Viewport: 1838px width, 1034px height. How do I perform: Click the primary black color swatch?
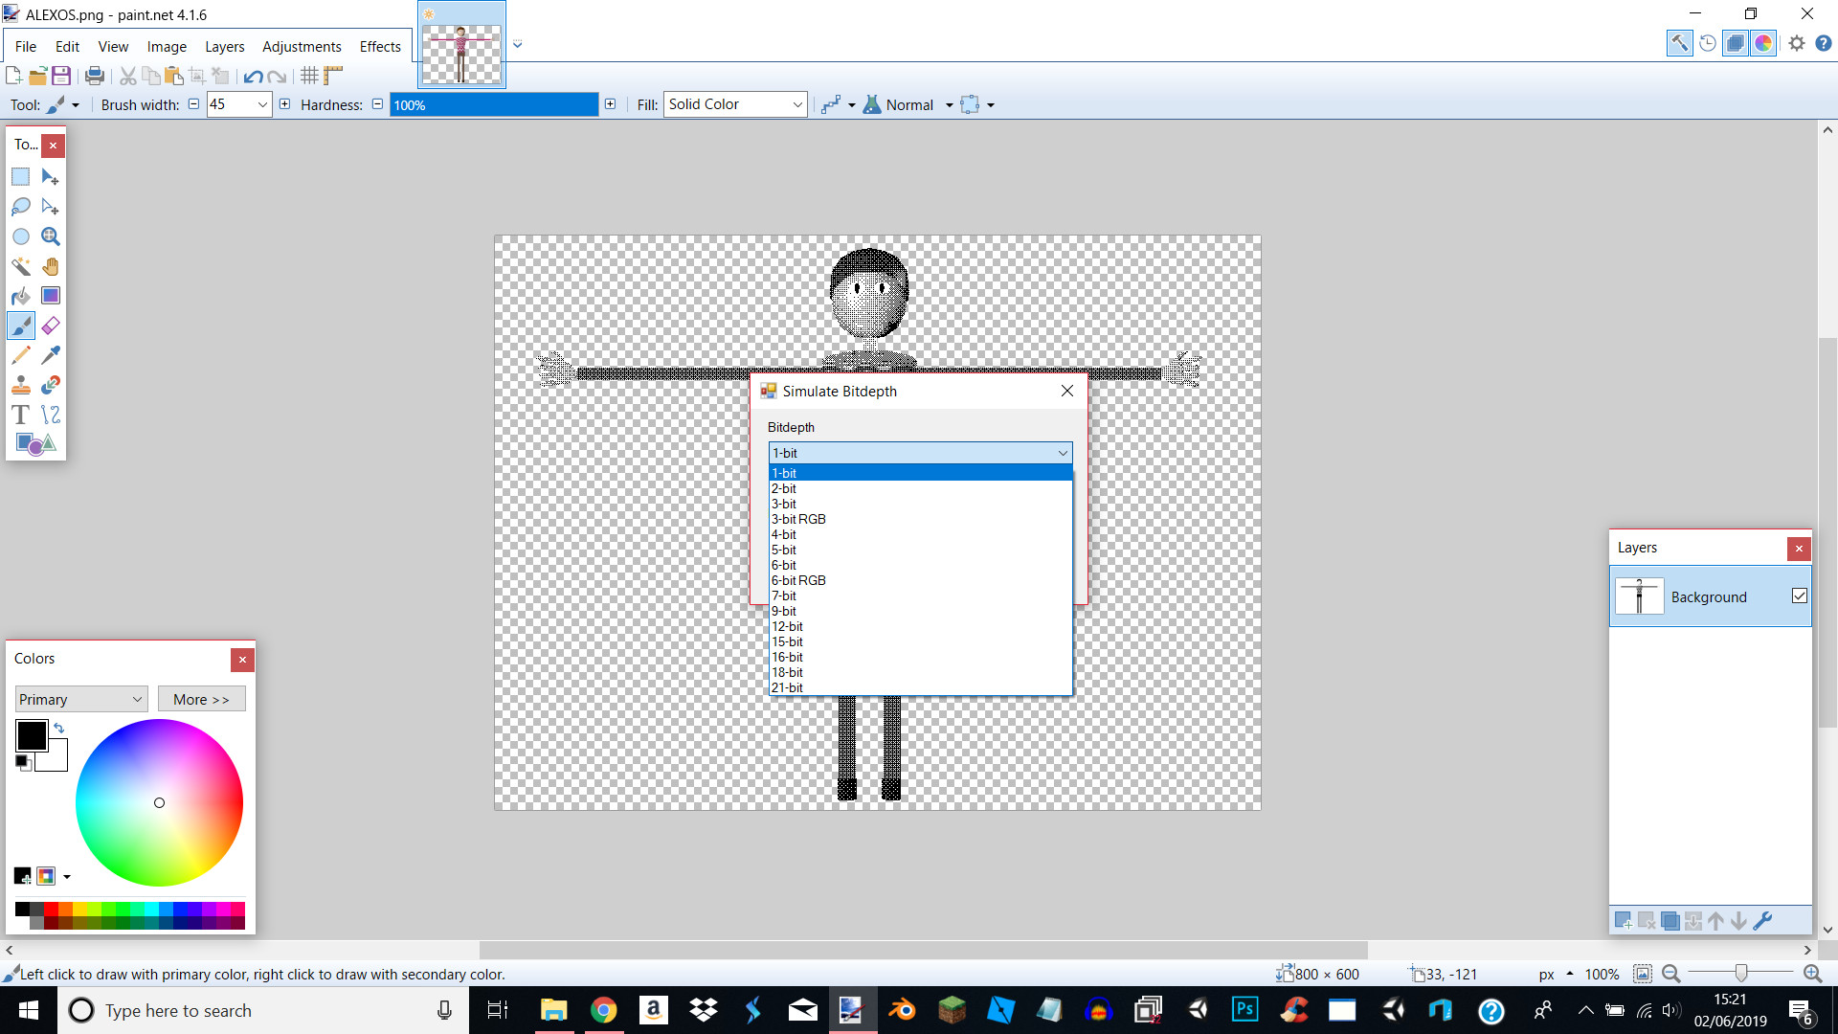(31, 735)
